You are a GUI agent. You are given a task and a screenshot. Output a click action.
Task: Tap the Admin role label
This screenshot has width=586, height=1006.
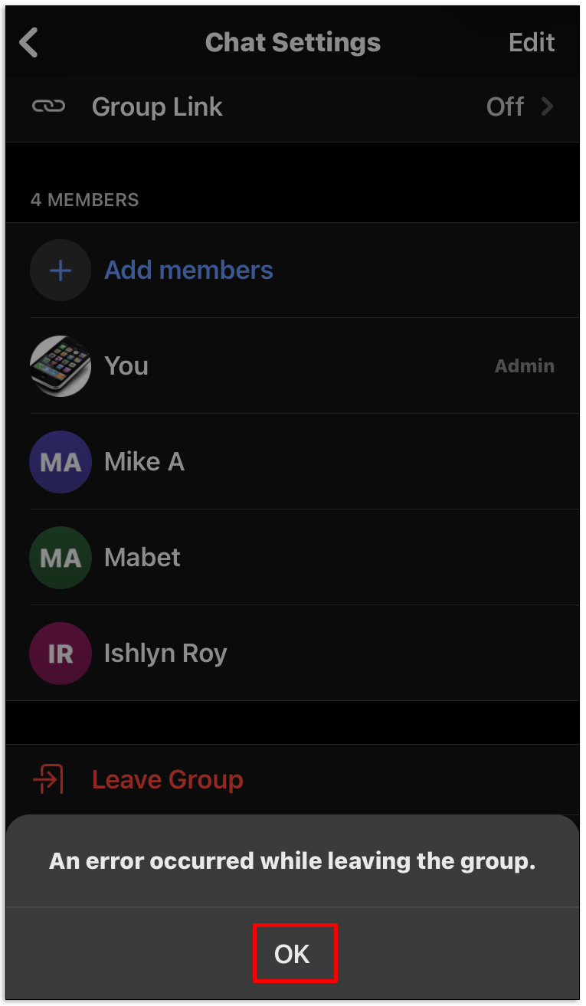pyautogui.click(x=524, y=365)
